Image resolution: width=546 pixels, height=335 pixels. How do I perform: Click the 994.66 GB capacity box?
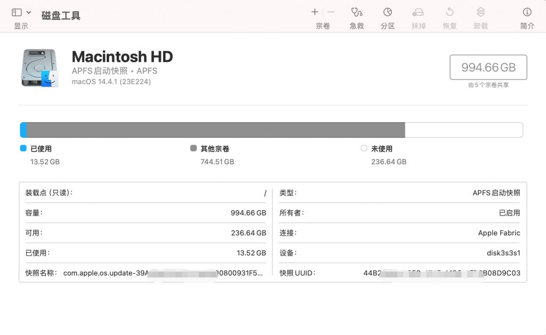tap(488, 67)
